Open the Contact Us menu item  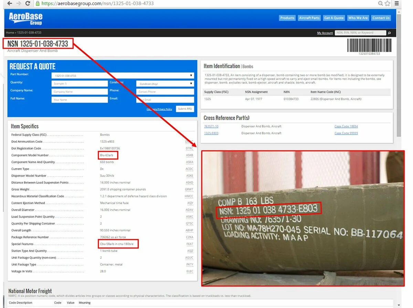[381, 18]
